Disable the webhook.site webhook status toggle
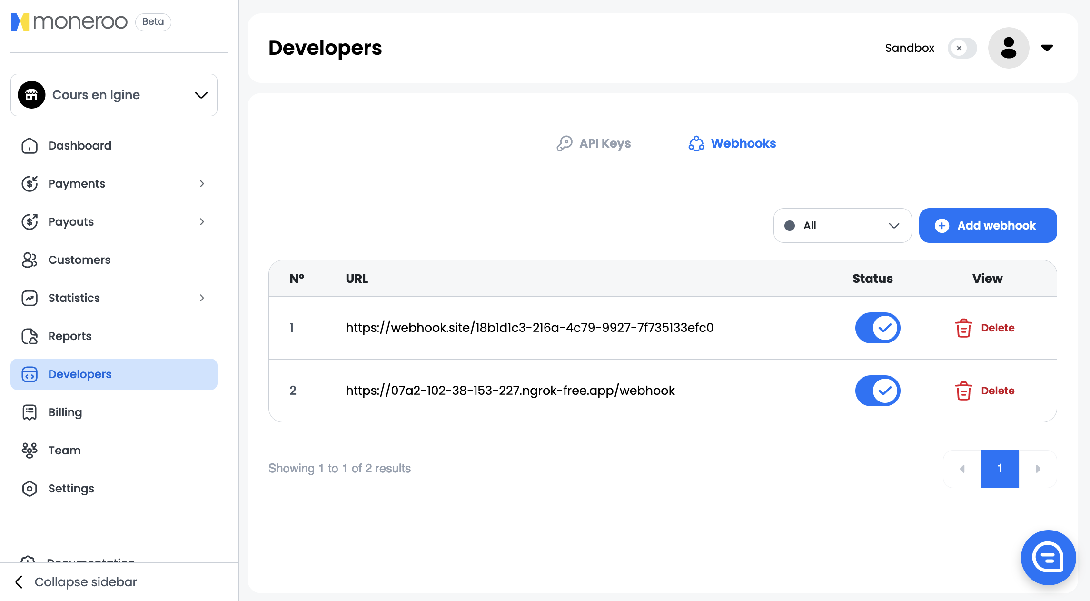The image size is (1090, 601). pyautogui.click(x=877, y=328)
